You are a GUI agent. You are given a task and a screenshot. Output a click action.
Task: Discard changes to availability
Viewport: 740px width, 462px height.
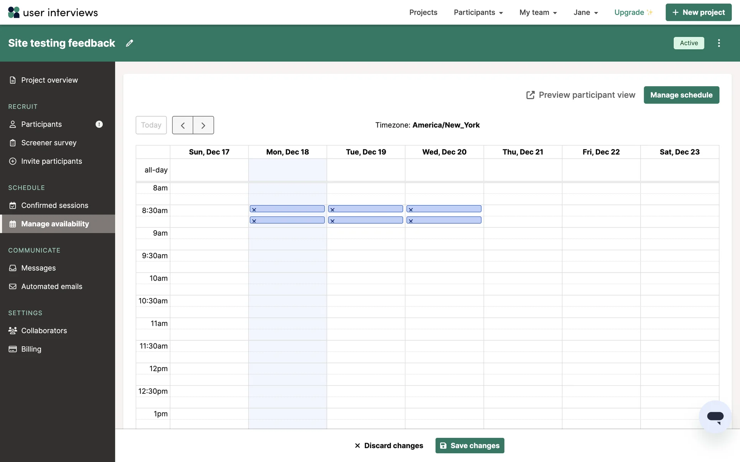388,445
